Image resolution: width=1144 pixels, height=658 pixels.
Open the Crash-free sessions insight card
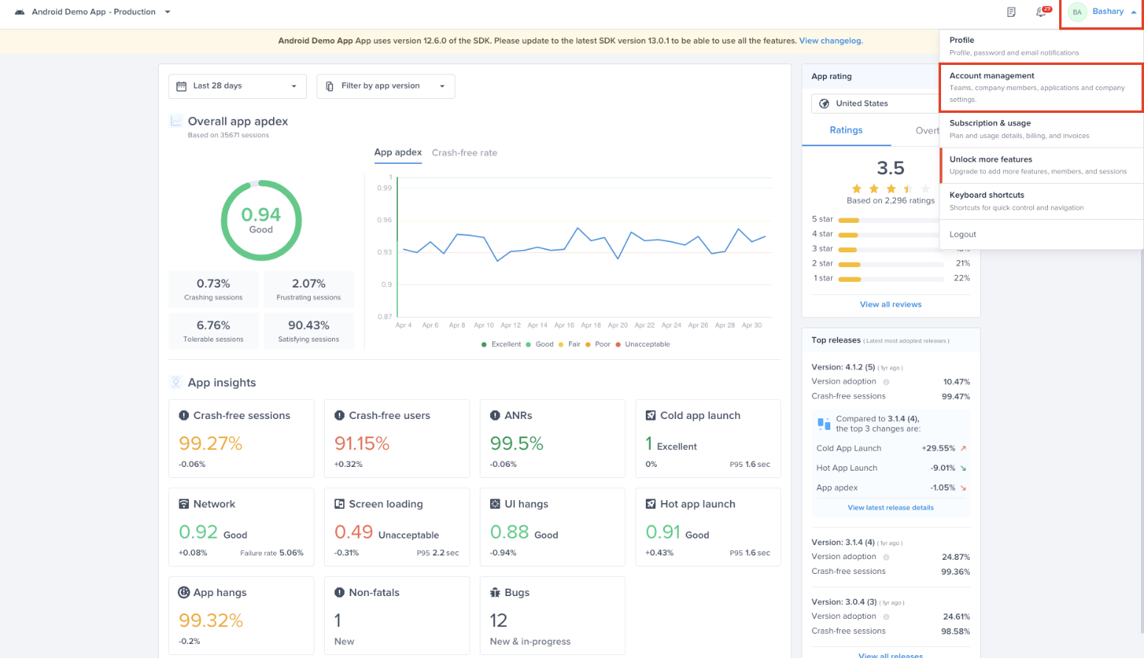(241, 438)
